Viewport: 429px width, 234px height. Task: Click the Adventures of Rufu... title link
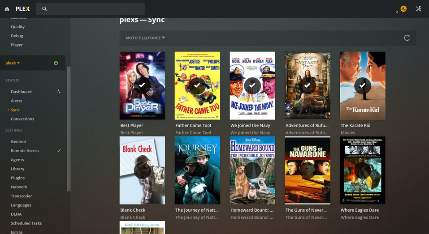307,126
